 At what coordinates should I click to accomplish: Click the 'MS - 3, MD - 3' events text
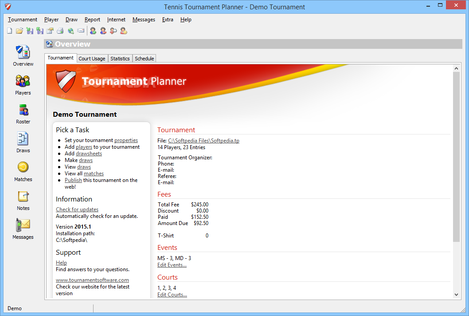pyautogui.click(x=174, y=258)
